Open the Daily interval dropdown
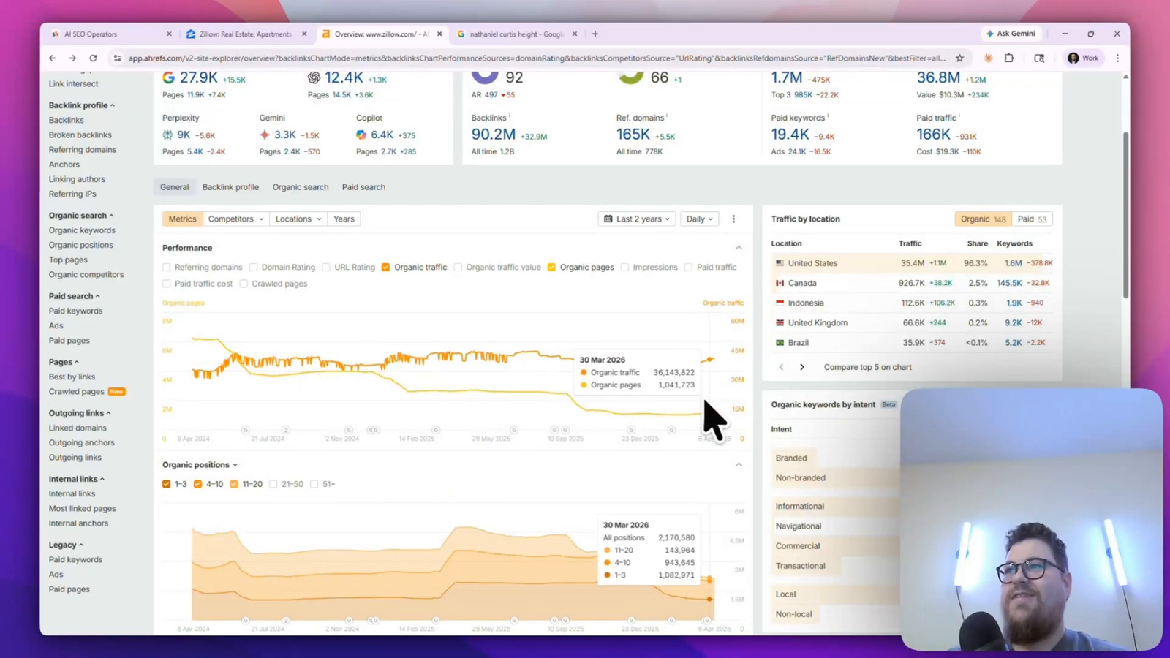Image resolution: width=1170 pixels, height=658 pixels. (699, 219)
